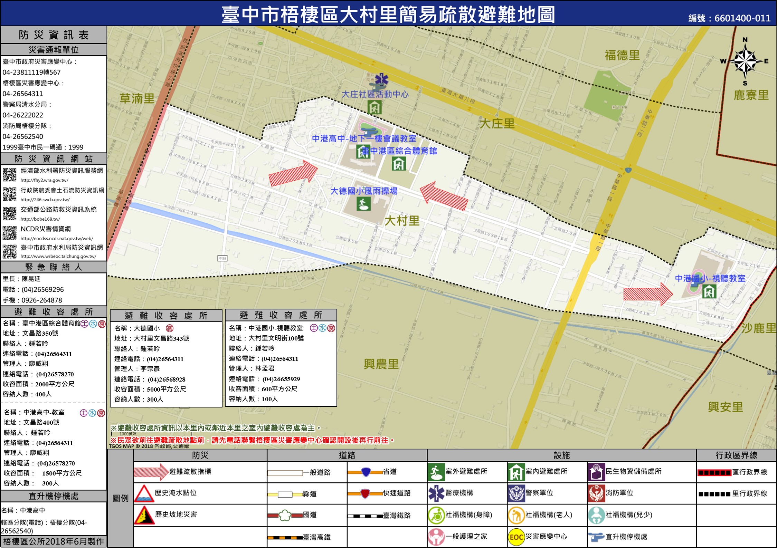
Task: Open the eocdss.ncdr.nat.gov.tw link
Action: coord(57,238)
